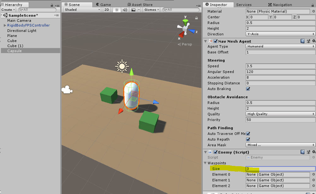Click the green move arrow on capsule

click(132, 72)
